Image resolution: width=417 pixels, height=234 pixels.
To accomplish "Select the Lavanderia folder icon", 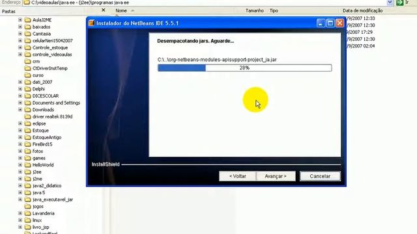I will (x=27, y=213).
